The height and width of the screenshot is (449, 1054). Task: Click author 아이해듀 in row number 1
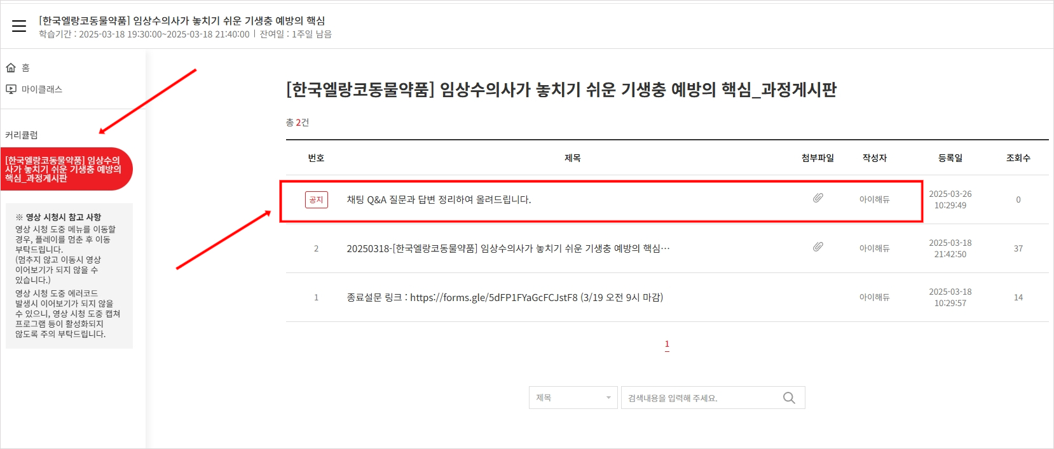click(875, 297)
